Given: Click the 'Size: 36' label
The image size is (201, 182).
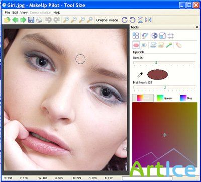Looking at the screenshot, I should coord(138,58).
